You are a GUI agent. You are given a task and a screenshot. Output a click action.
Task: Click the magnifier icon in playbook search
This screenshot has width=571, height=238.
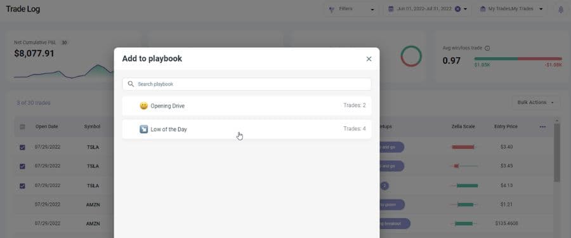(x=131, y=84)
